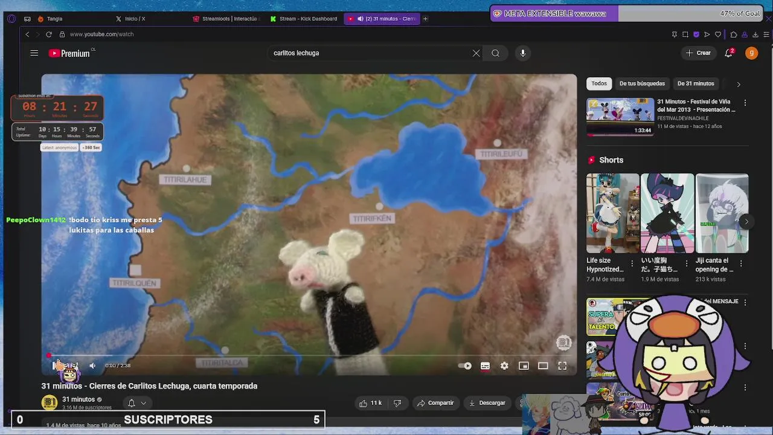Mute the video with the speaker icon
Viewport: 773px width, 435px height.
coord(92,366)
